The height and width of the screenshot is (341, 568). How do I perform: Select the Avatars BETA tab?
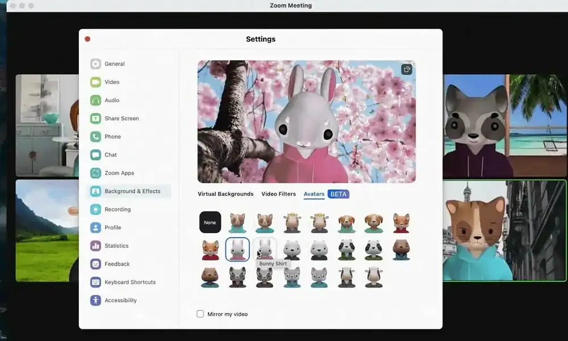point(314,194)
